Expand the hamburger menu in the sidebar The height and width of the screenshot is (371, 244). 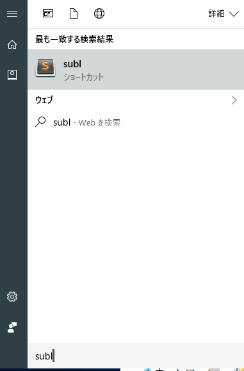pos(12,13)
